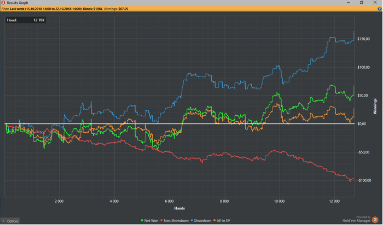Click the 12 000 x-axis label

334,202
